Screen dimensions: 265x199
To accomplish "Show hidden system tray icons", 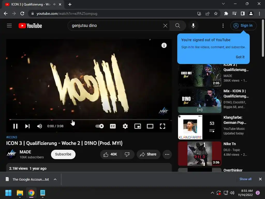I will (212, 193).
